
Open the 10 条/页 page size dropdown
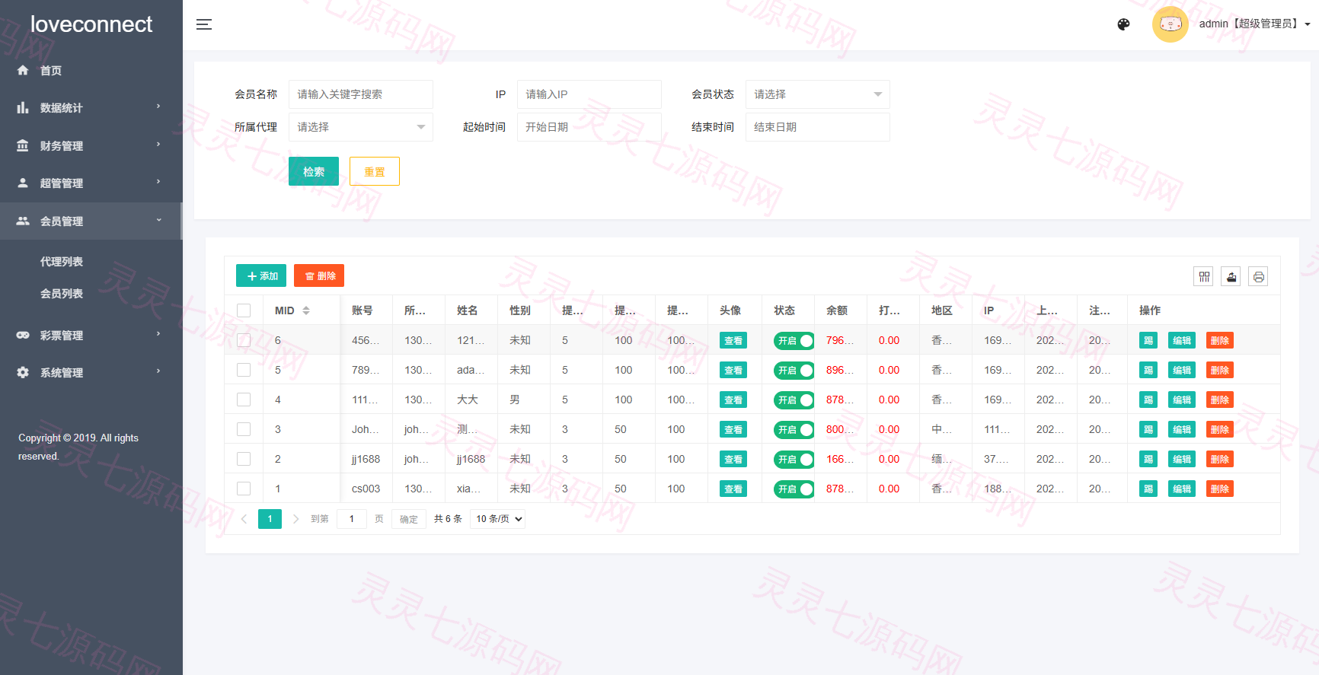497,519
